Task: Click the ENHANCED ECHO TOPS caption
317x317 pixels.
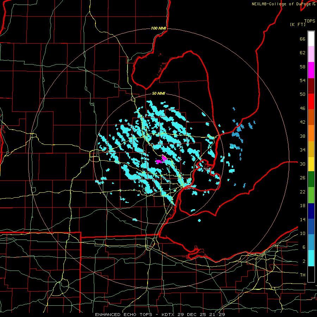Action: click(124, 315)
